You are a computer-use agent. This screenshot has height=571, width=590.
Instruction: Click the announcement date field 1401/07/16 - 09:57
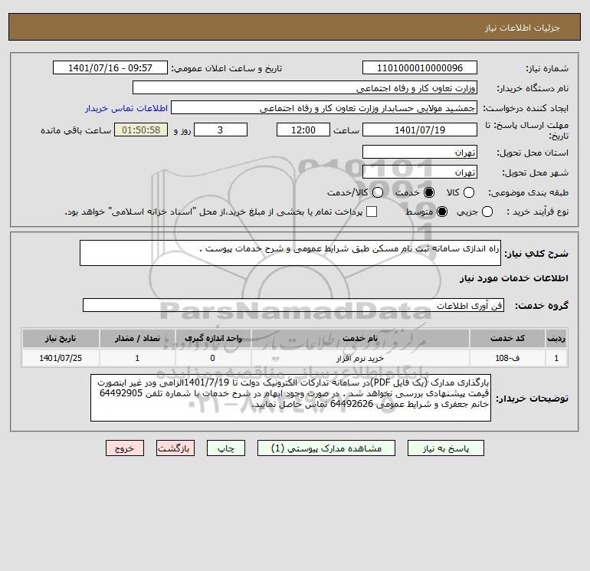pyautogui.click(x=110, y=68)
